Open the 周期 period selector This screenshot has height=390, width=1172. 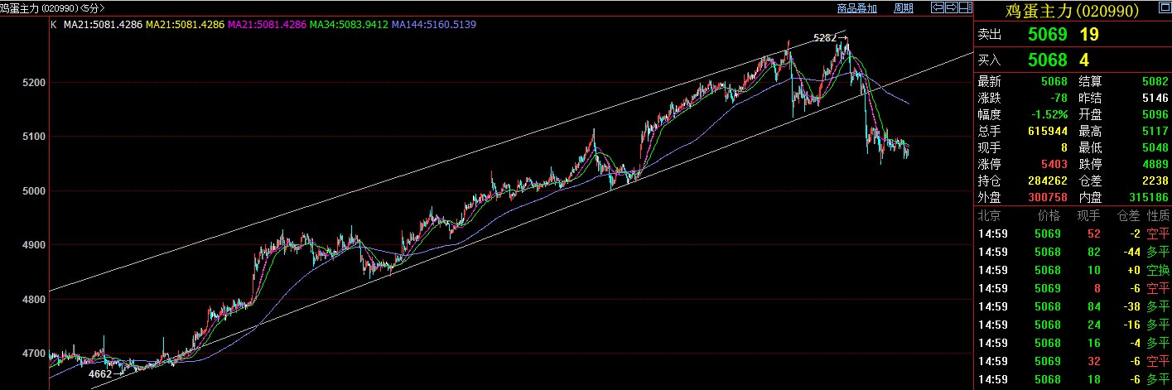click(x=904, y=8)
